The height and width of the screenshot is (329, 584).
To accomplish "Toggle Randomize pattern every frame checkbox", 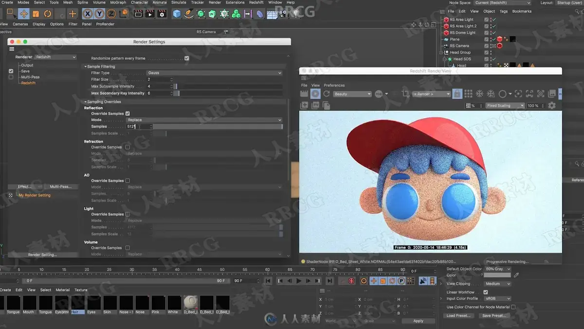I will coord(187,58).
